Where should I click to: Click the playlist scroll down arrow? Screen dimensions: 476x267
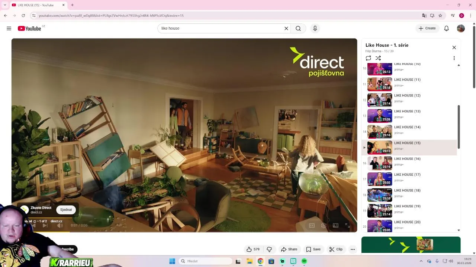pos(459,230)
